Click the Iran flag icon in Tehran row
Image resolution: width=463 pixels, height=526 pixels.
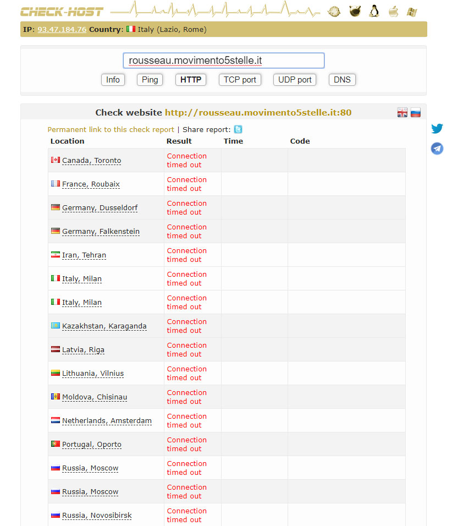click(x=56, y=255)
